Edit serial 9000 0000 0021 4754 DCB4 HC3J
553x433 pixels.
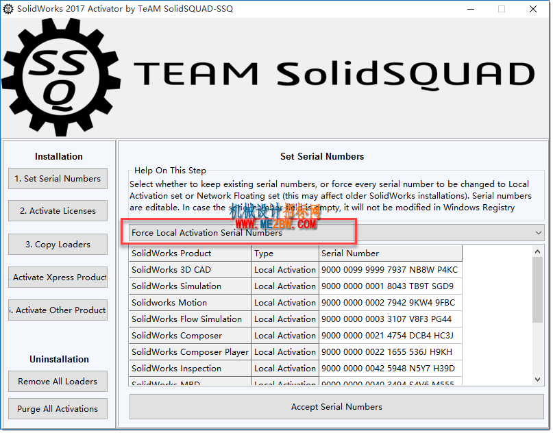click(x=391, y=336)
